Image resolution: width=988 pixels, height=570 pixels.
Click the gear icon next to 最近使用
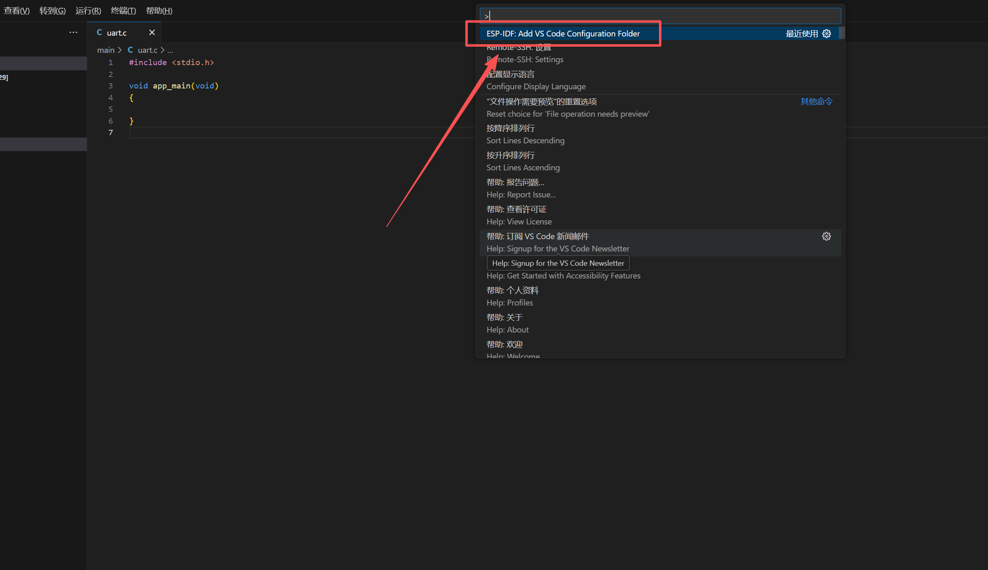(x=827, y=34)
